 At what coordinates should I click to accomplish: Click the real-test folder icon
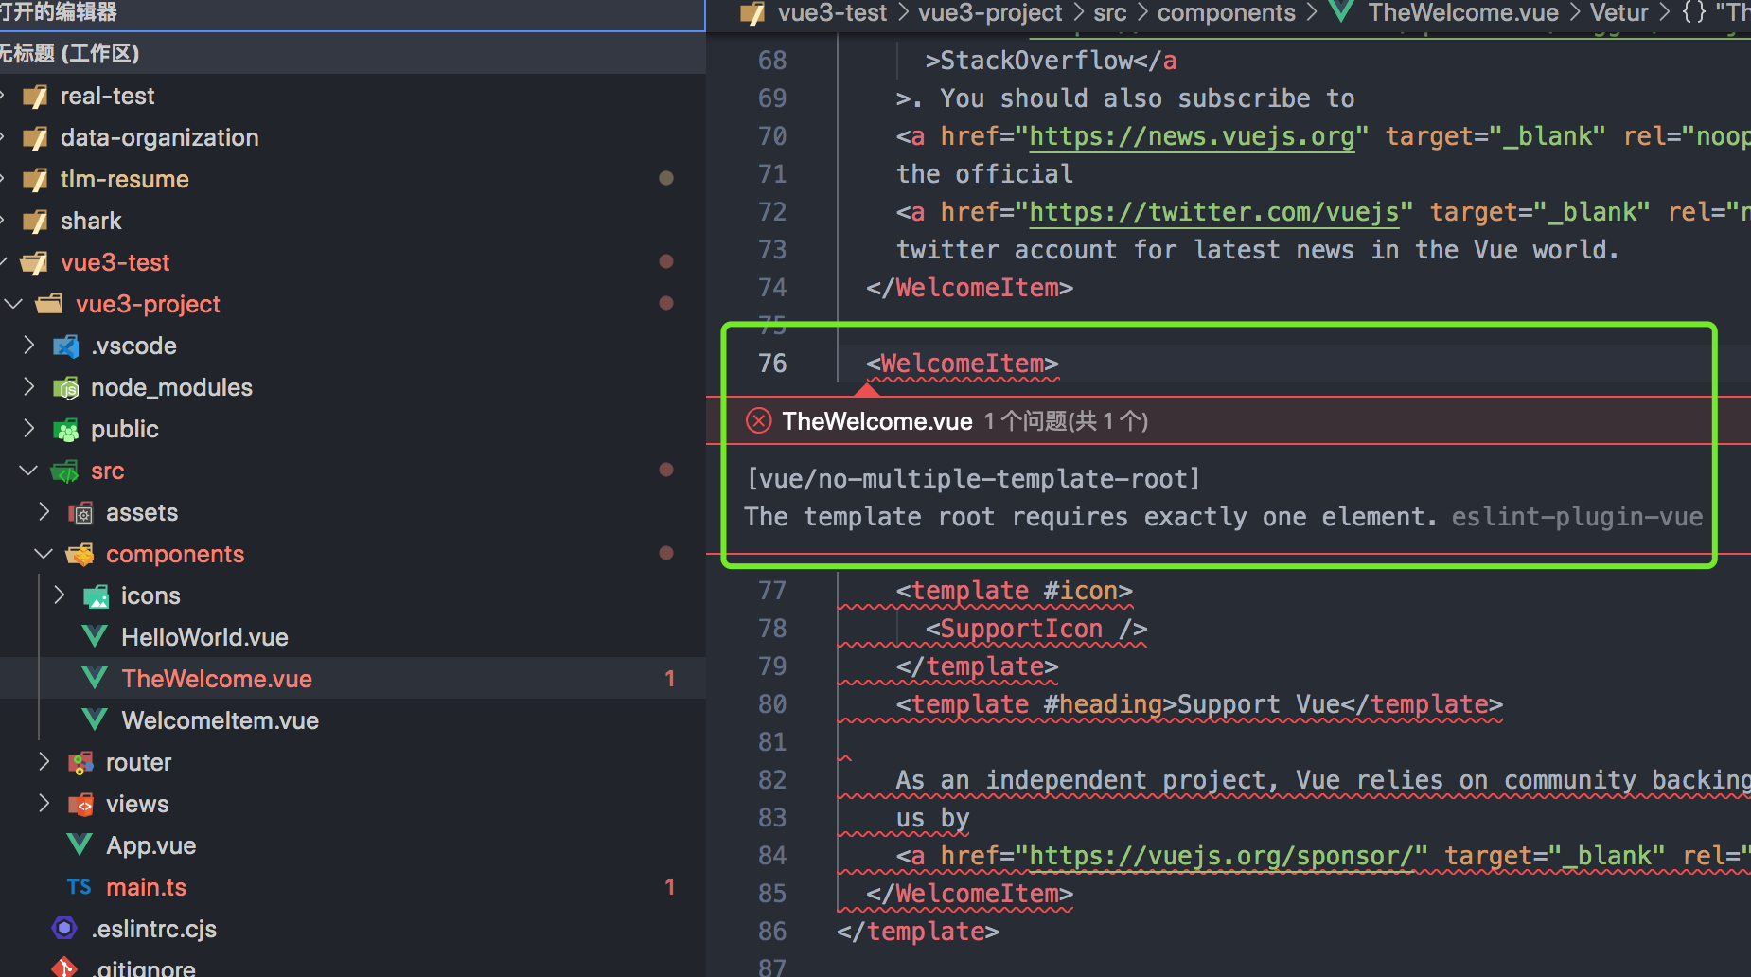[x=35, y=97]
